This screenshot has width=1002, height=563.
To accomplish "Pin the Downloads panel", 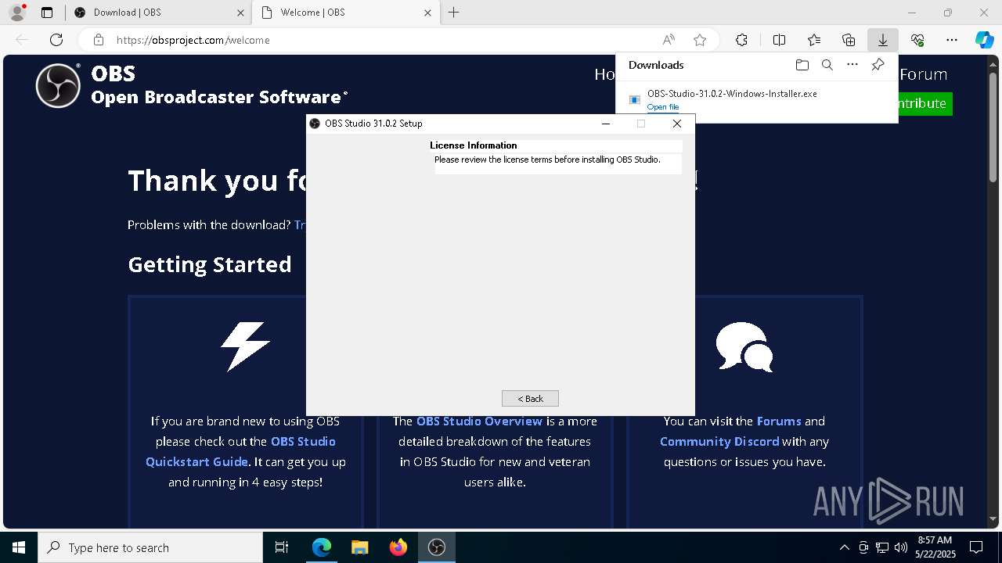I will click(878, 65).
